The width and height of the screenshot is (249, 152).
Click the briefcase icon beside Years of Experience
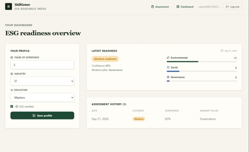(x=12, y=58)
